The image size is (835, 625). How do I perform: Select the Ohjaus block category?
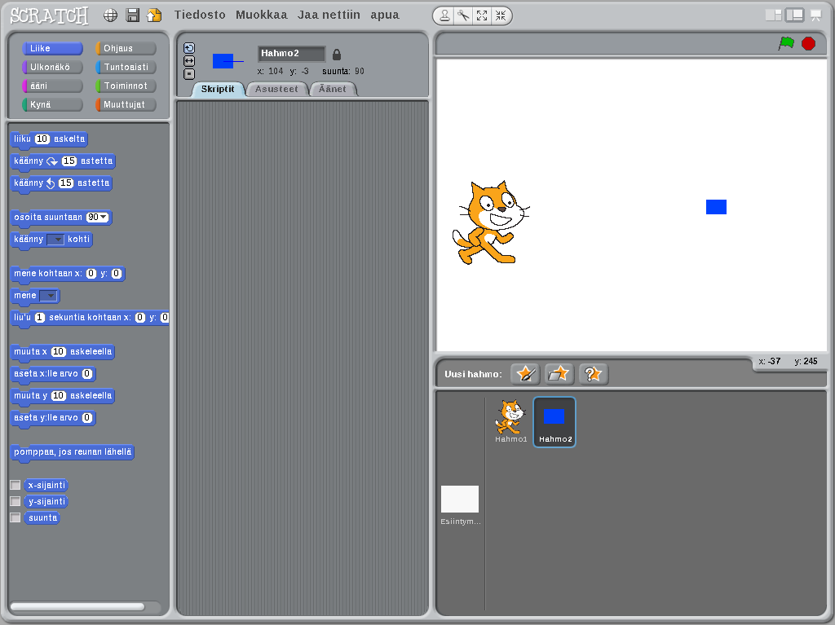pos(126,48)
